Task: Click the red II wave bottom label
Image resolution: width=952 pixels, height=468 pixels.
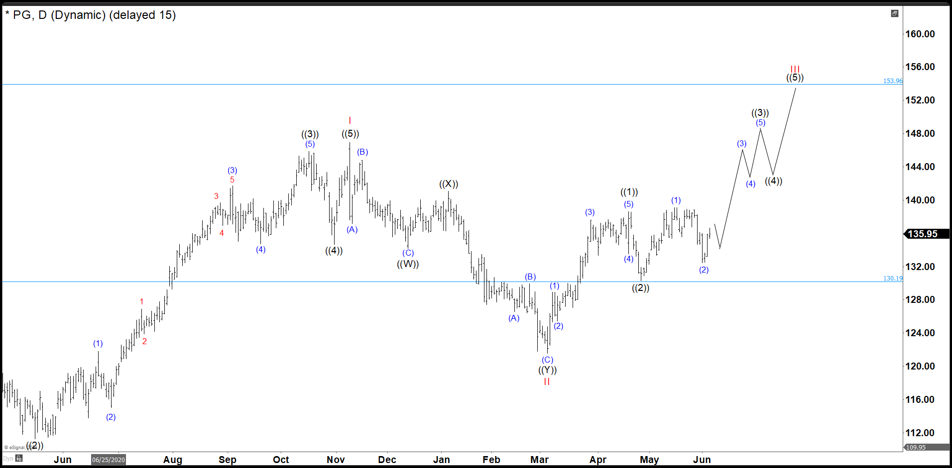Action: pos(546,382)
